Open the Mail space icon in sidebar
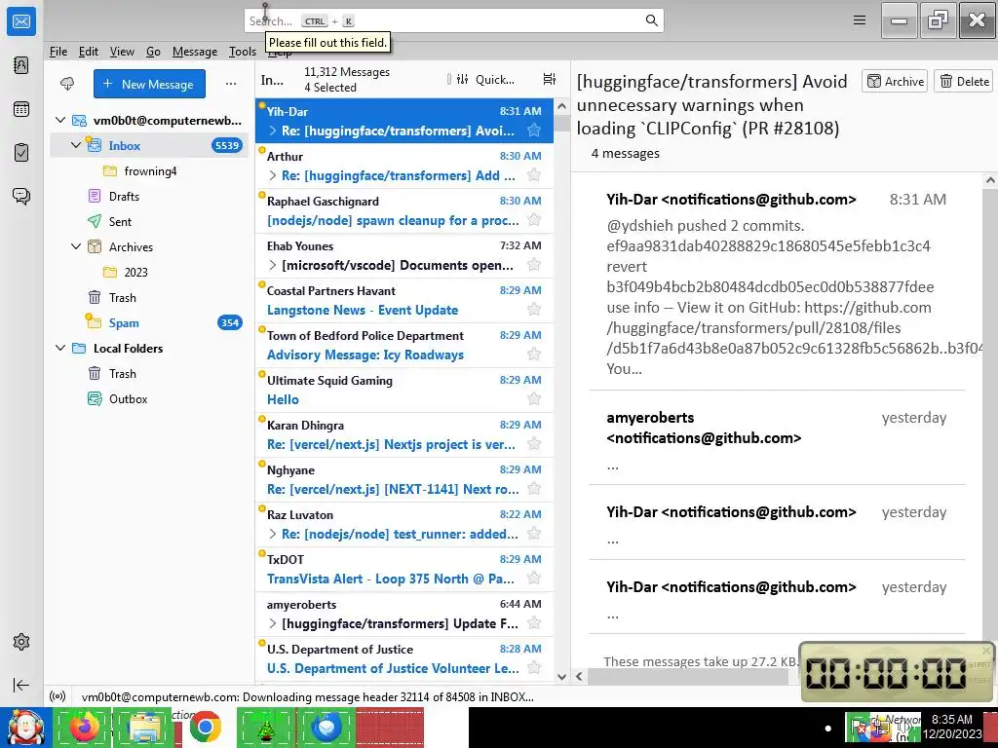This screenshot has width=998, height=748. pos(21,21)
